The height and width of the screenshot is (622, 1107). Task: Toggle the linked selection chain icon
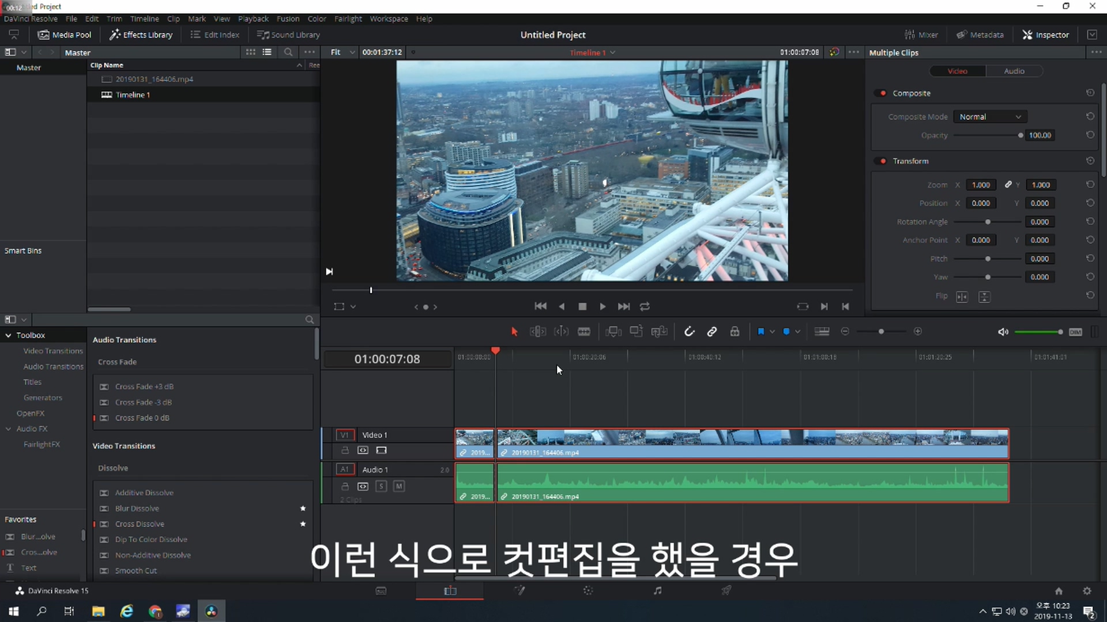tap(712, 332)
